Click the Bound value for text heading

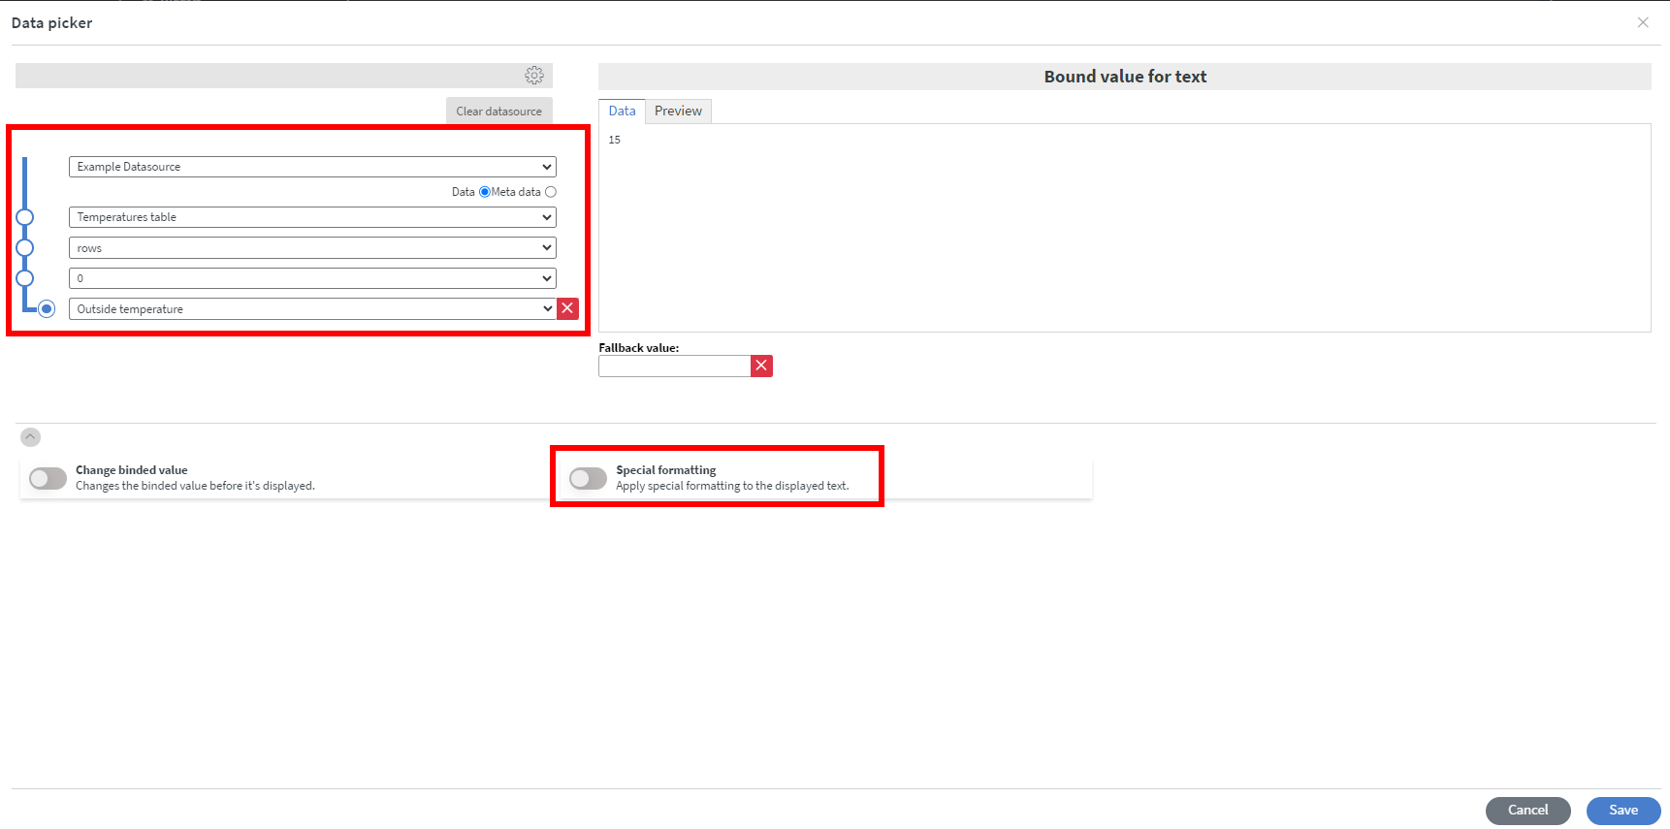(1125, 77)
